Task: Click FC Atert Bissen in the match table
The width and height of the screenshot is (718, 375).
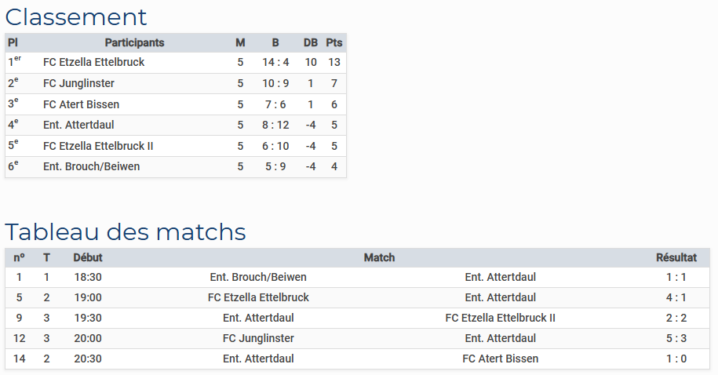Action: pos(501,359)
